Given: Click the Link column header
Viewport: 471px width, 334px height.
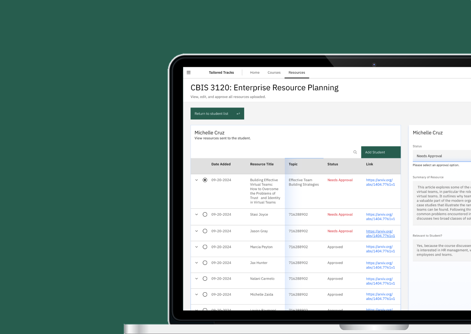Looking at the screenshot, I should [x=370, y=164].
